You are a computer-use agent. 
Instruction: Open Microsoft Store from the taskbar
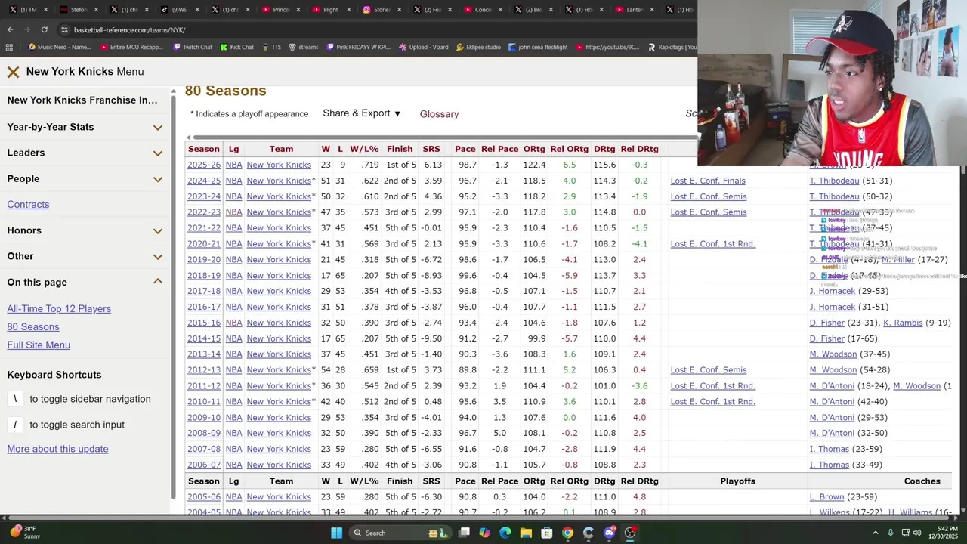(547, 533)
